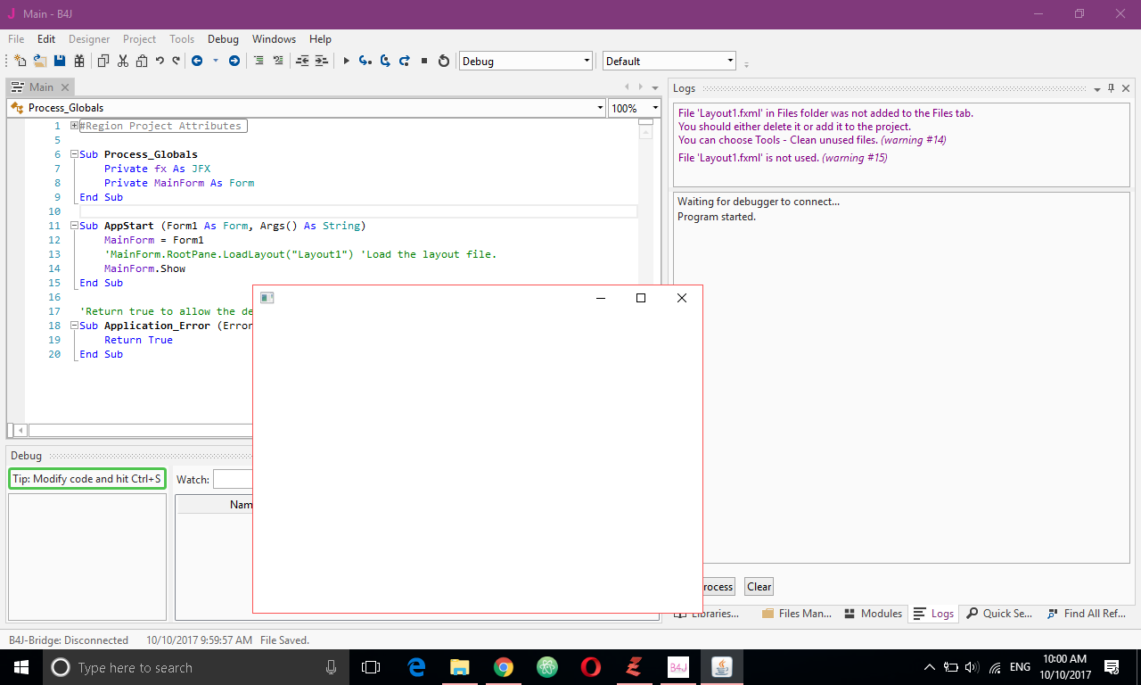Switch to the Modules tab
The width and height of the screenshot is (1141, 685).
873,613
